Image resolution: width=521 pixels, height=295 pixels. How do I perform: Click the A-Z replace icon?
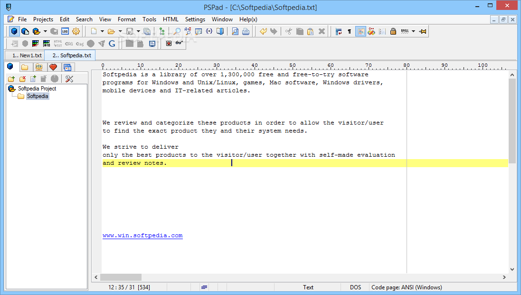(188, 31)
